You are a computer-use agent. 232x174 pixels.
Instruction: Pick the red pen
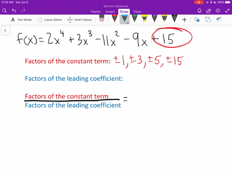pyautogui.click(x=115, y=18)
